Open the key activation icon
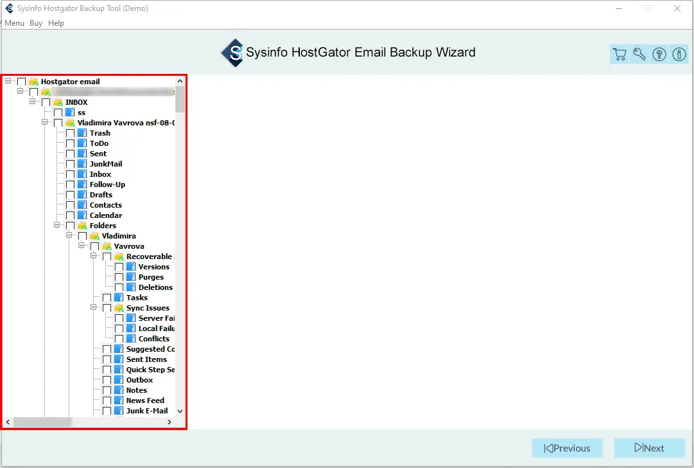Image resolution: width=694 pixels, height=468 pixels. pos(639,55)
